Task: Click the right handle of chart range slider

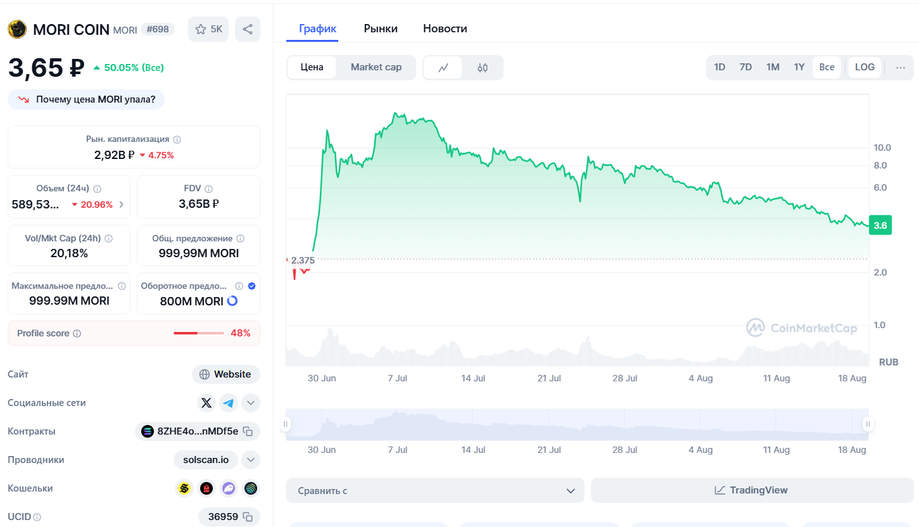Action: (x=868, y=424)
